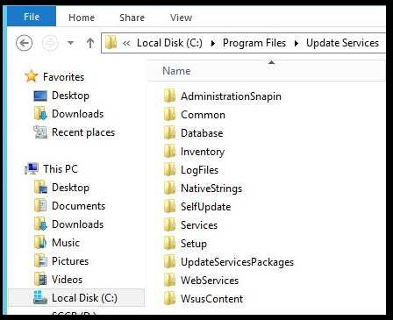393x320 pixels.
Task: Switch to the Share ribbon tab
Action: click(132, 18)
